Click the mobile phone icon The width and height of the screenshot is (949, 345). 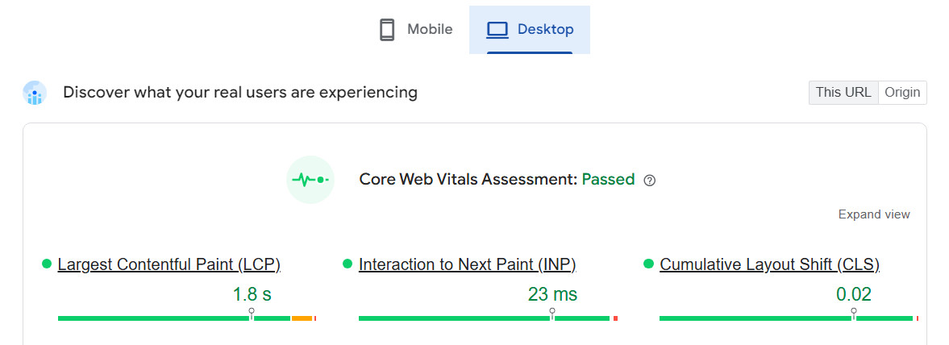click(387, 30)
